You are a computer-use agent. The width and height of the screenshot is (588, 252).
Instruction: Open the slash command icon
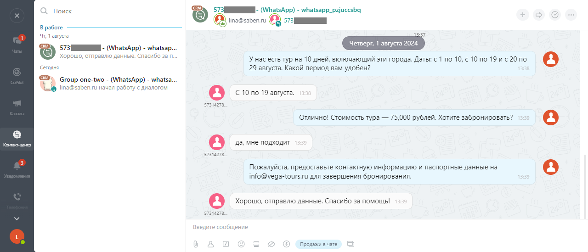226,244
